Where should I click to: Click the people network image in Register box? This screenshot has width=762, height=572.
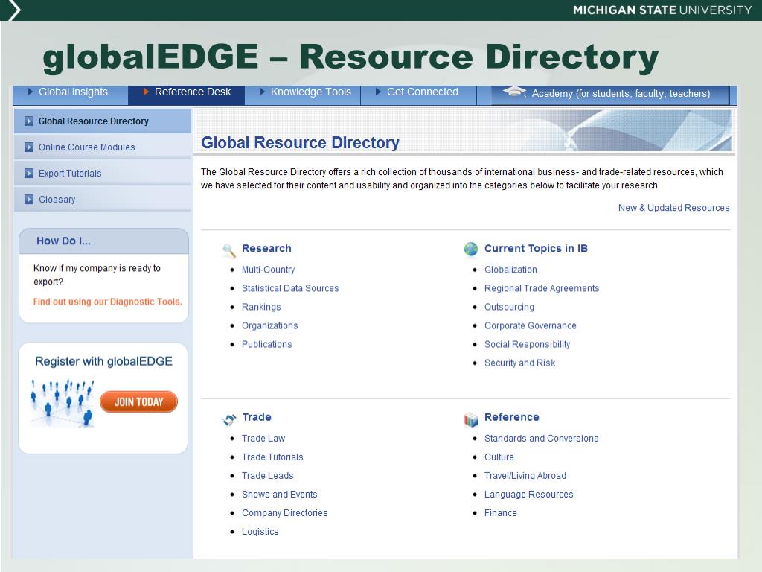[62, 403]
